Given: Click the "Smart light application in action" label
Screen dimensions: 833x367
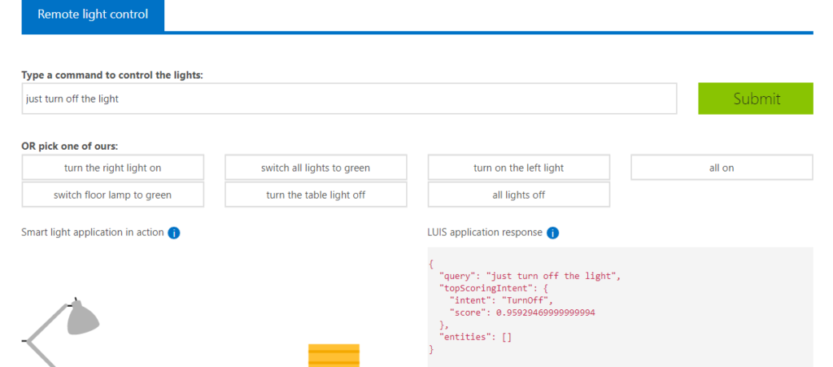Looking at the screenshot, I should tap(93, 233).
